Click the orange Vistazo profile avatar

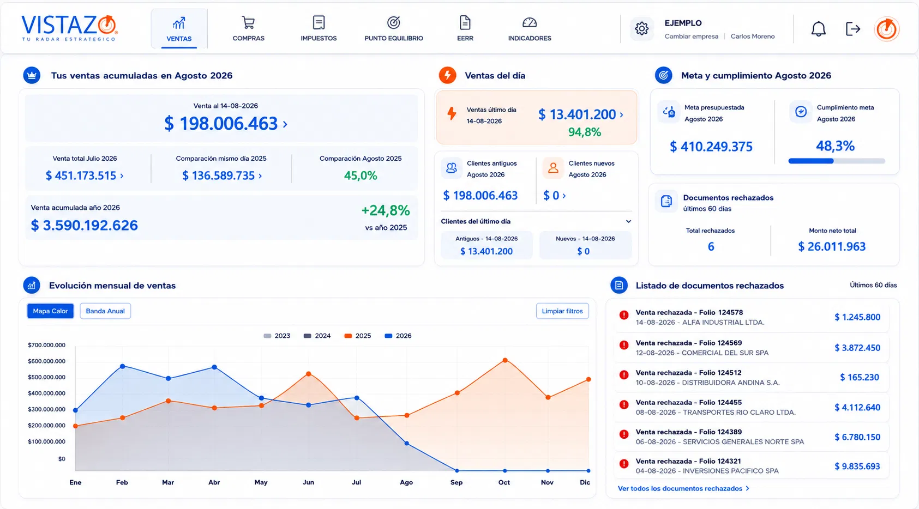tap(887, 29)
